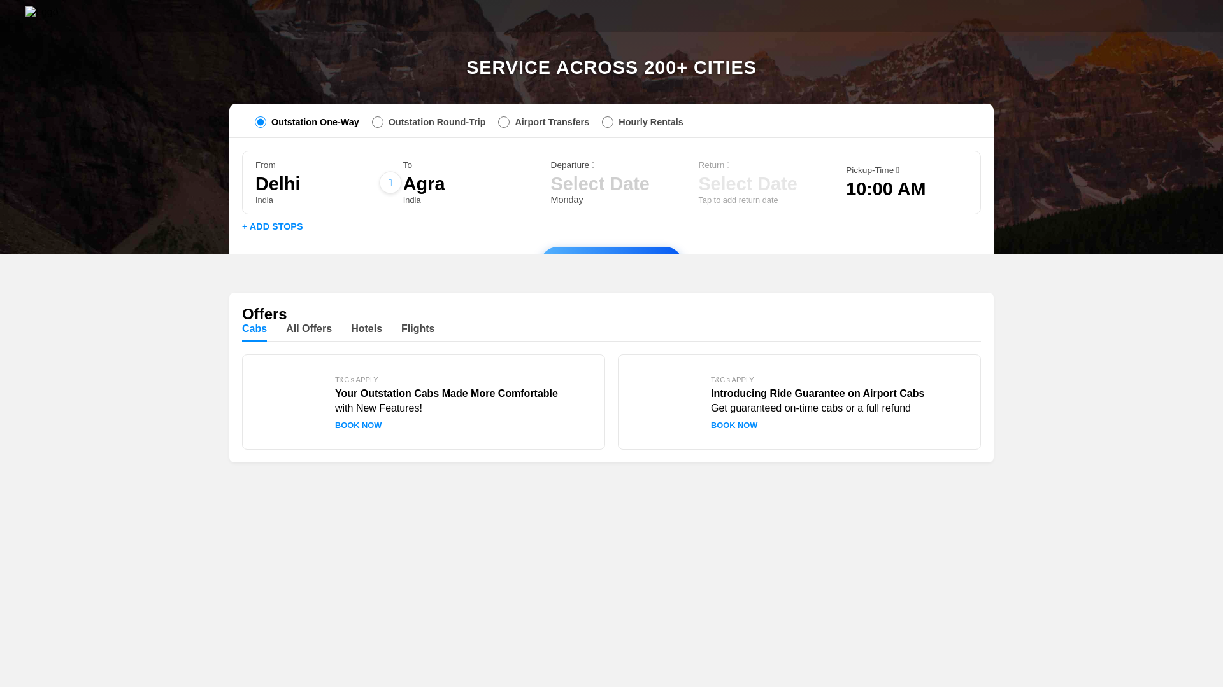Click the site logo in header
Screen dimensions: 1223x687
click(x=42, y=12)
